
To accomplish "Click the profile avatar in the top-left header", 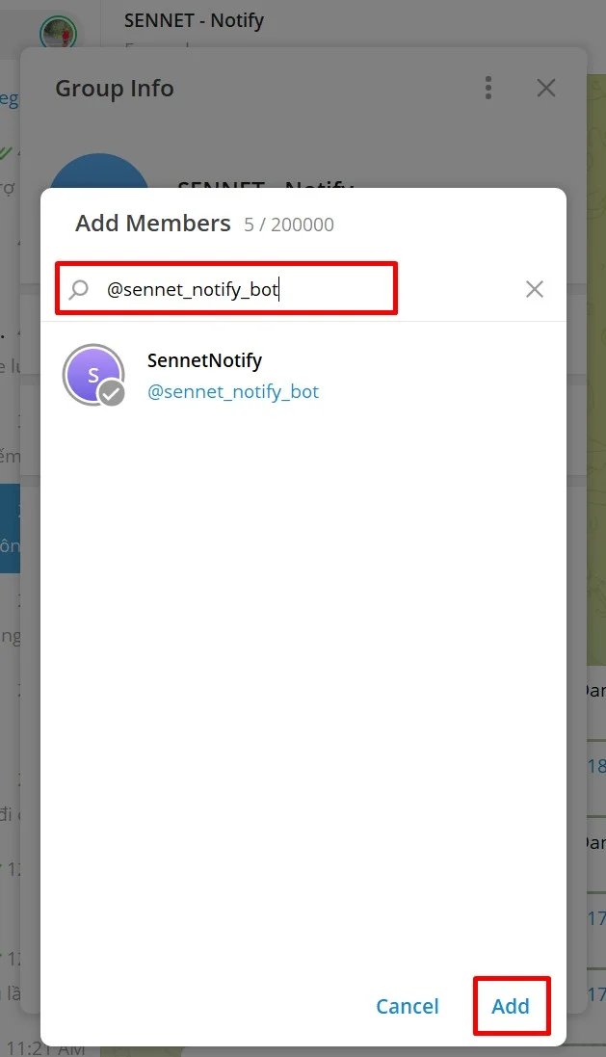I will (58, 34).
